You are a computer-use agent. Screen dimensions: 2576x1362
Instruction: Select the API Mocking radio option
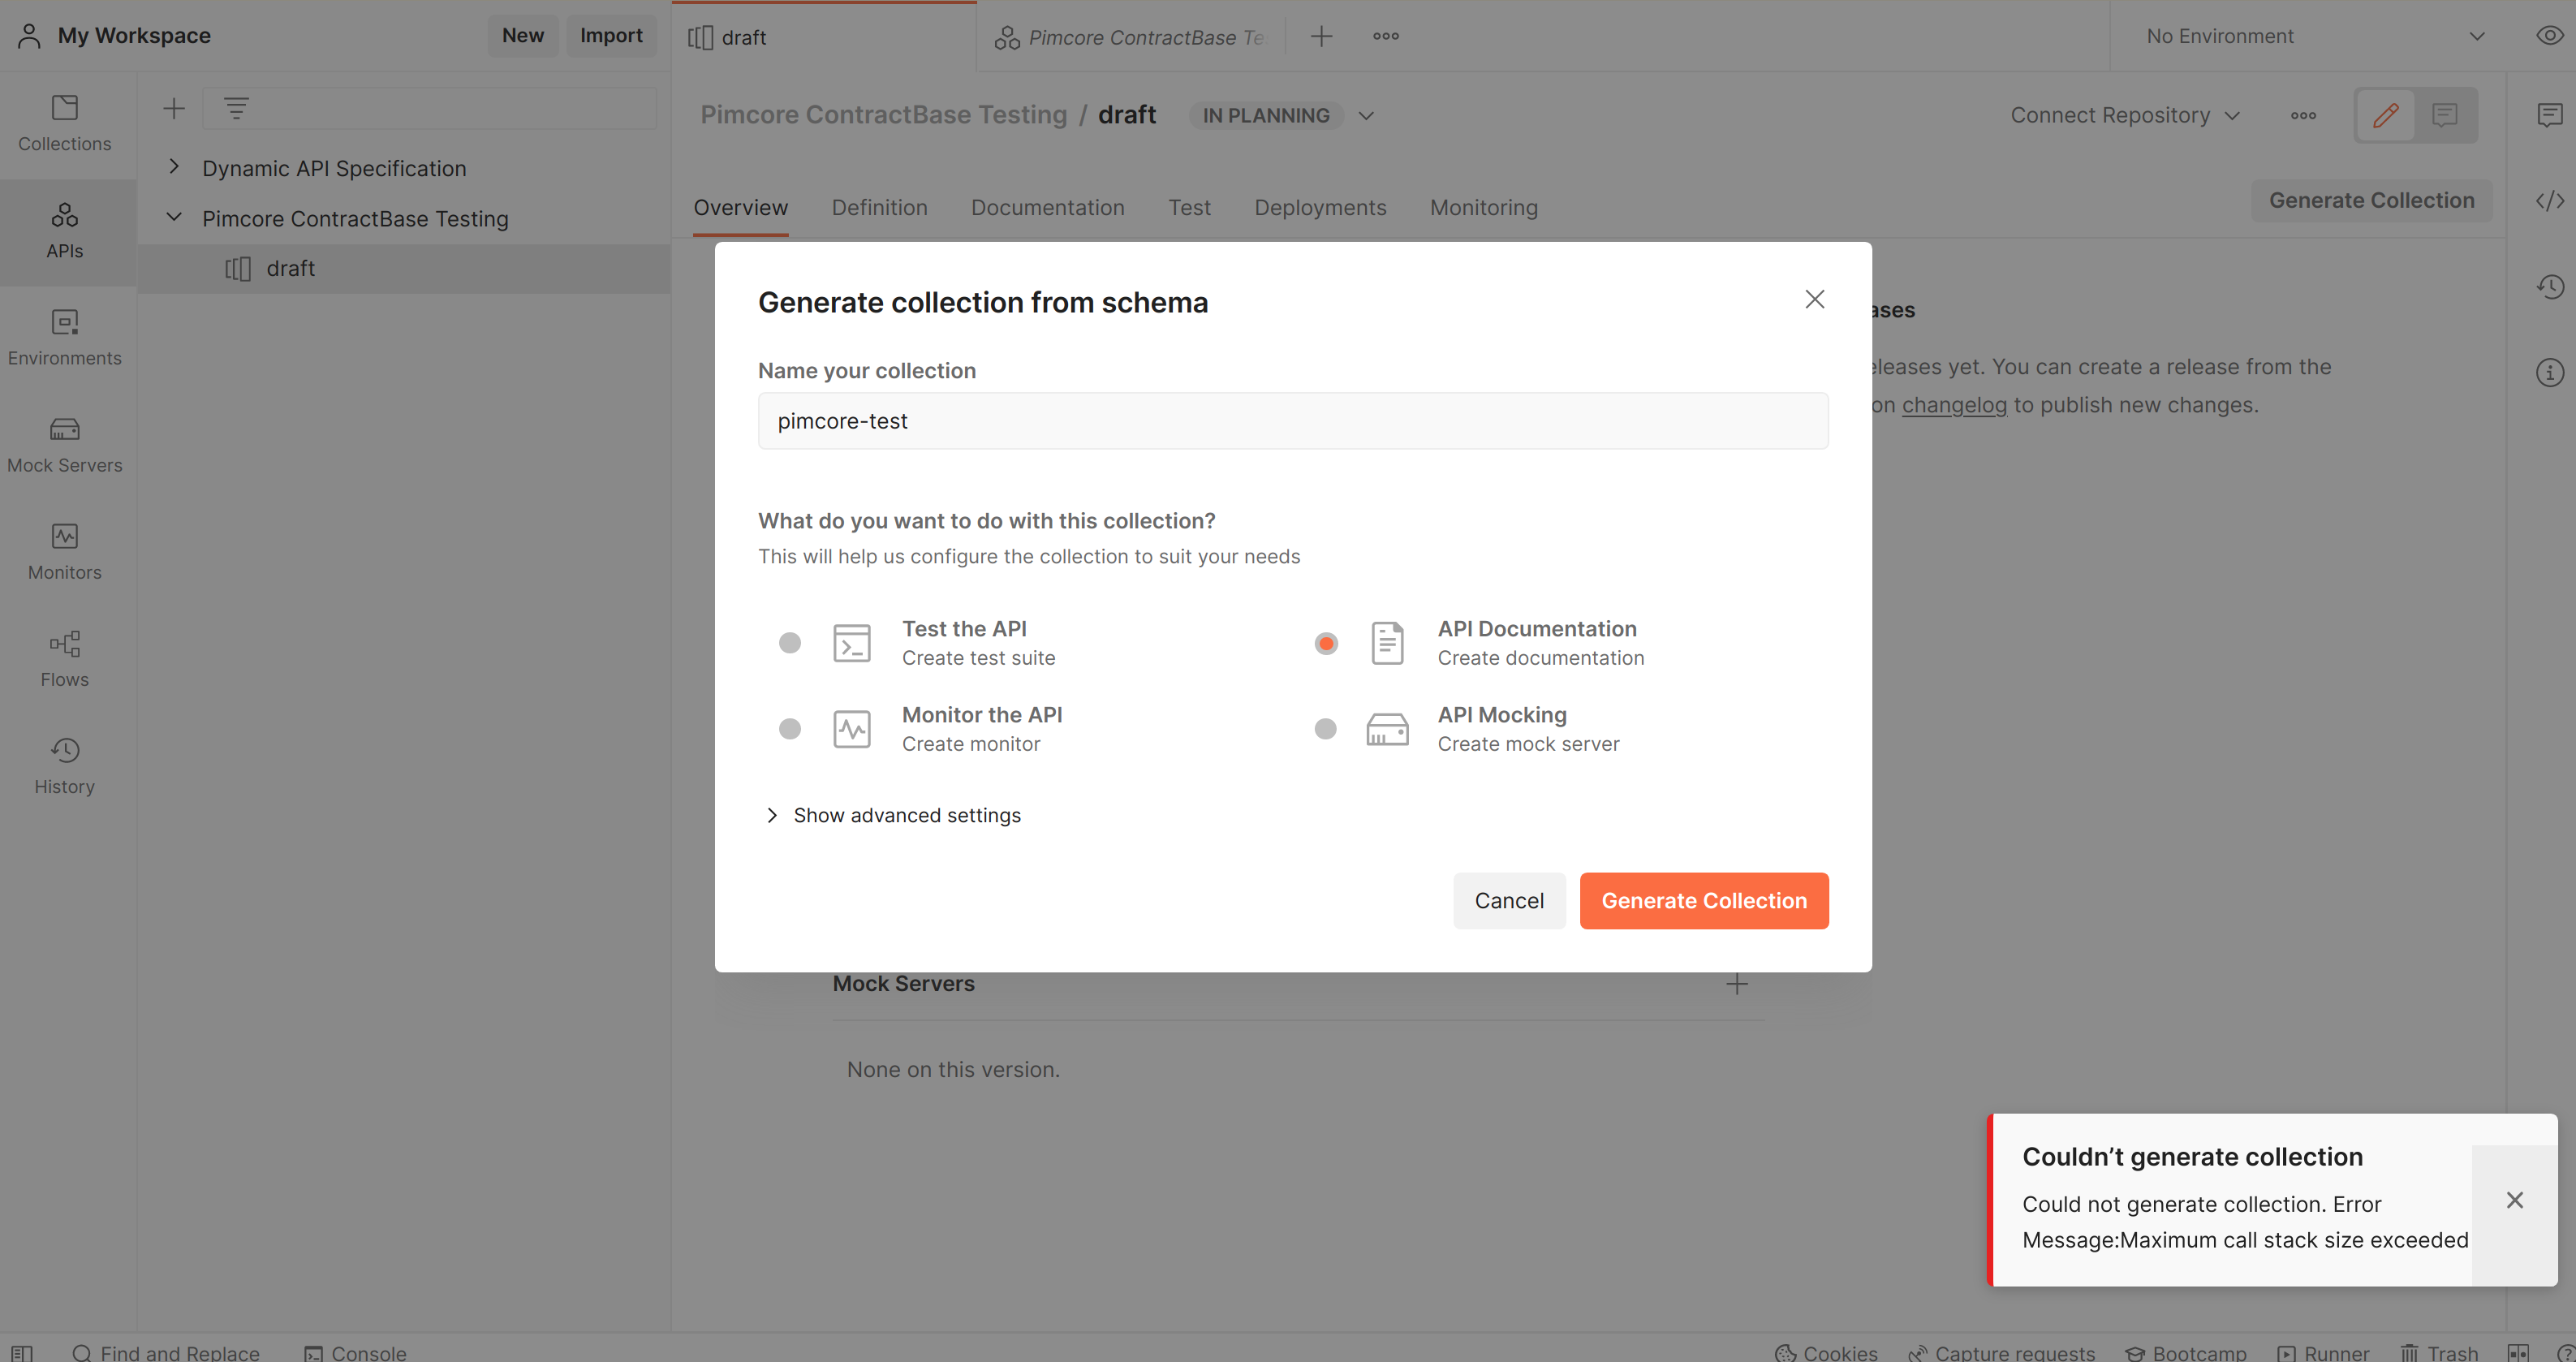point(1325,728)
